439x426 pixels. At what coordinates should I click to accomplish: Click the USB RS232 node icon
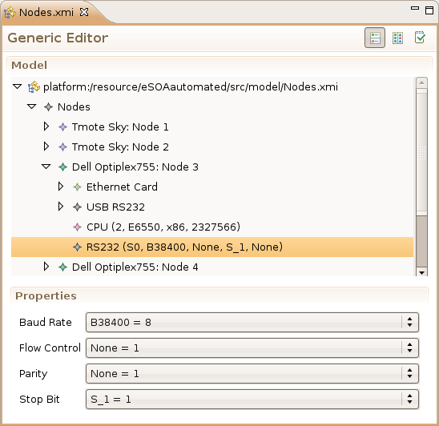(77, 207)
